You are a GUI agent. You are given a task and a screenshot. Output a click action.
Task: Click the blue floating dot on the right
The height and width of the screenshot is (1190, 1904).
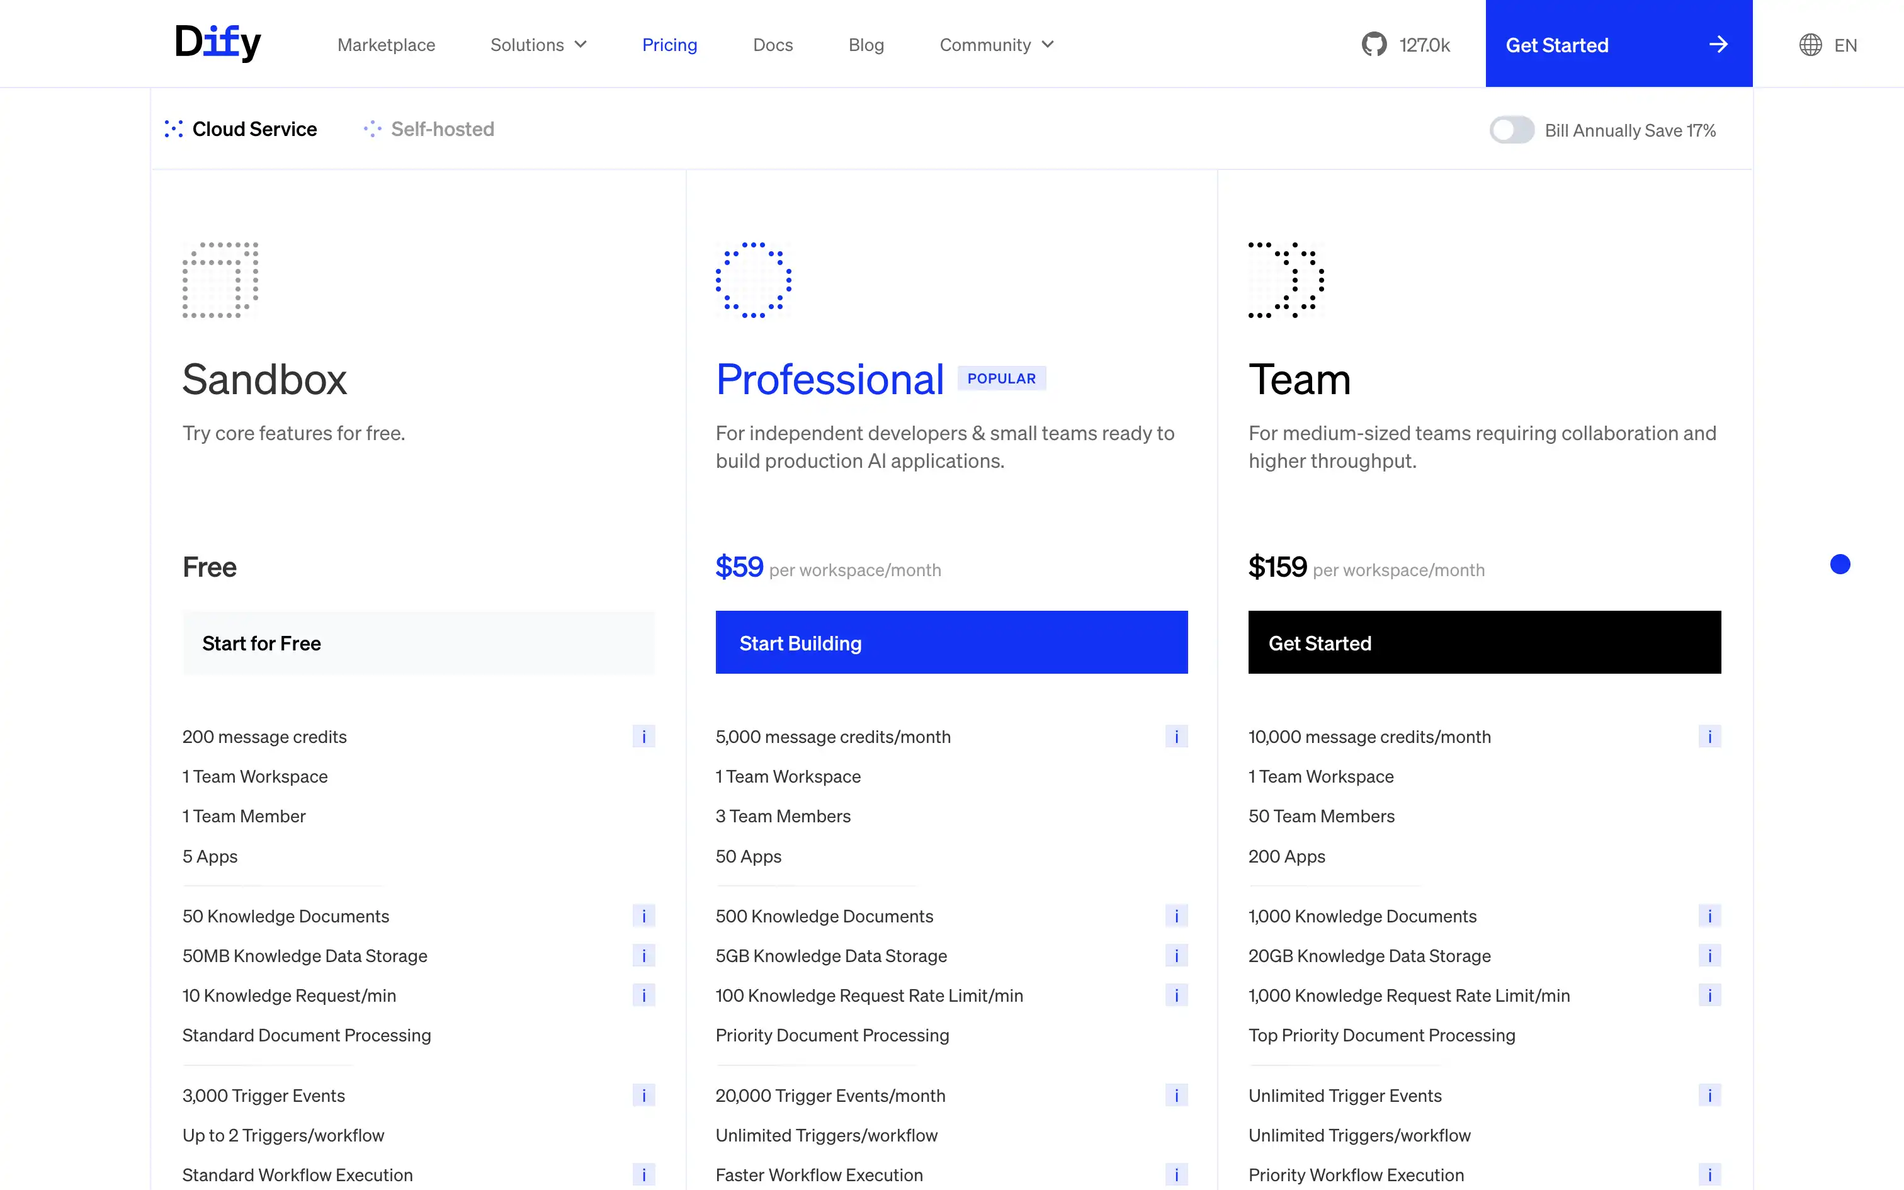pos(1840,564)
